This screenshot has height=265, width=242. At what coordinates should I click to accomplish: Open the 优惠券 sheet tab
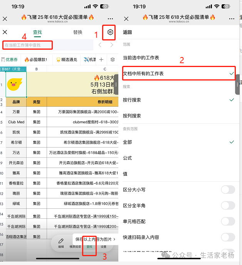tap(10, 59)
